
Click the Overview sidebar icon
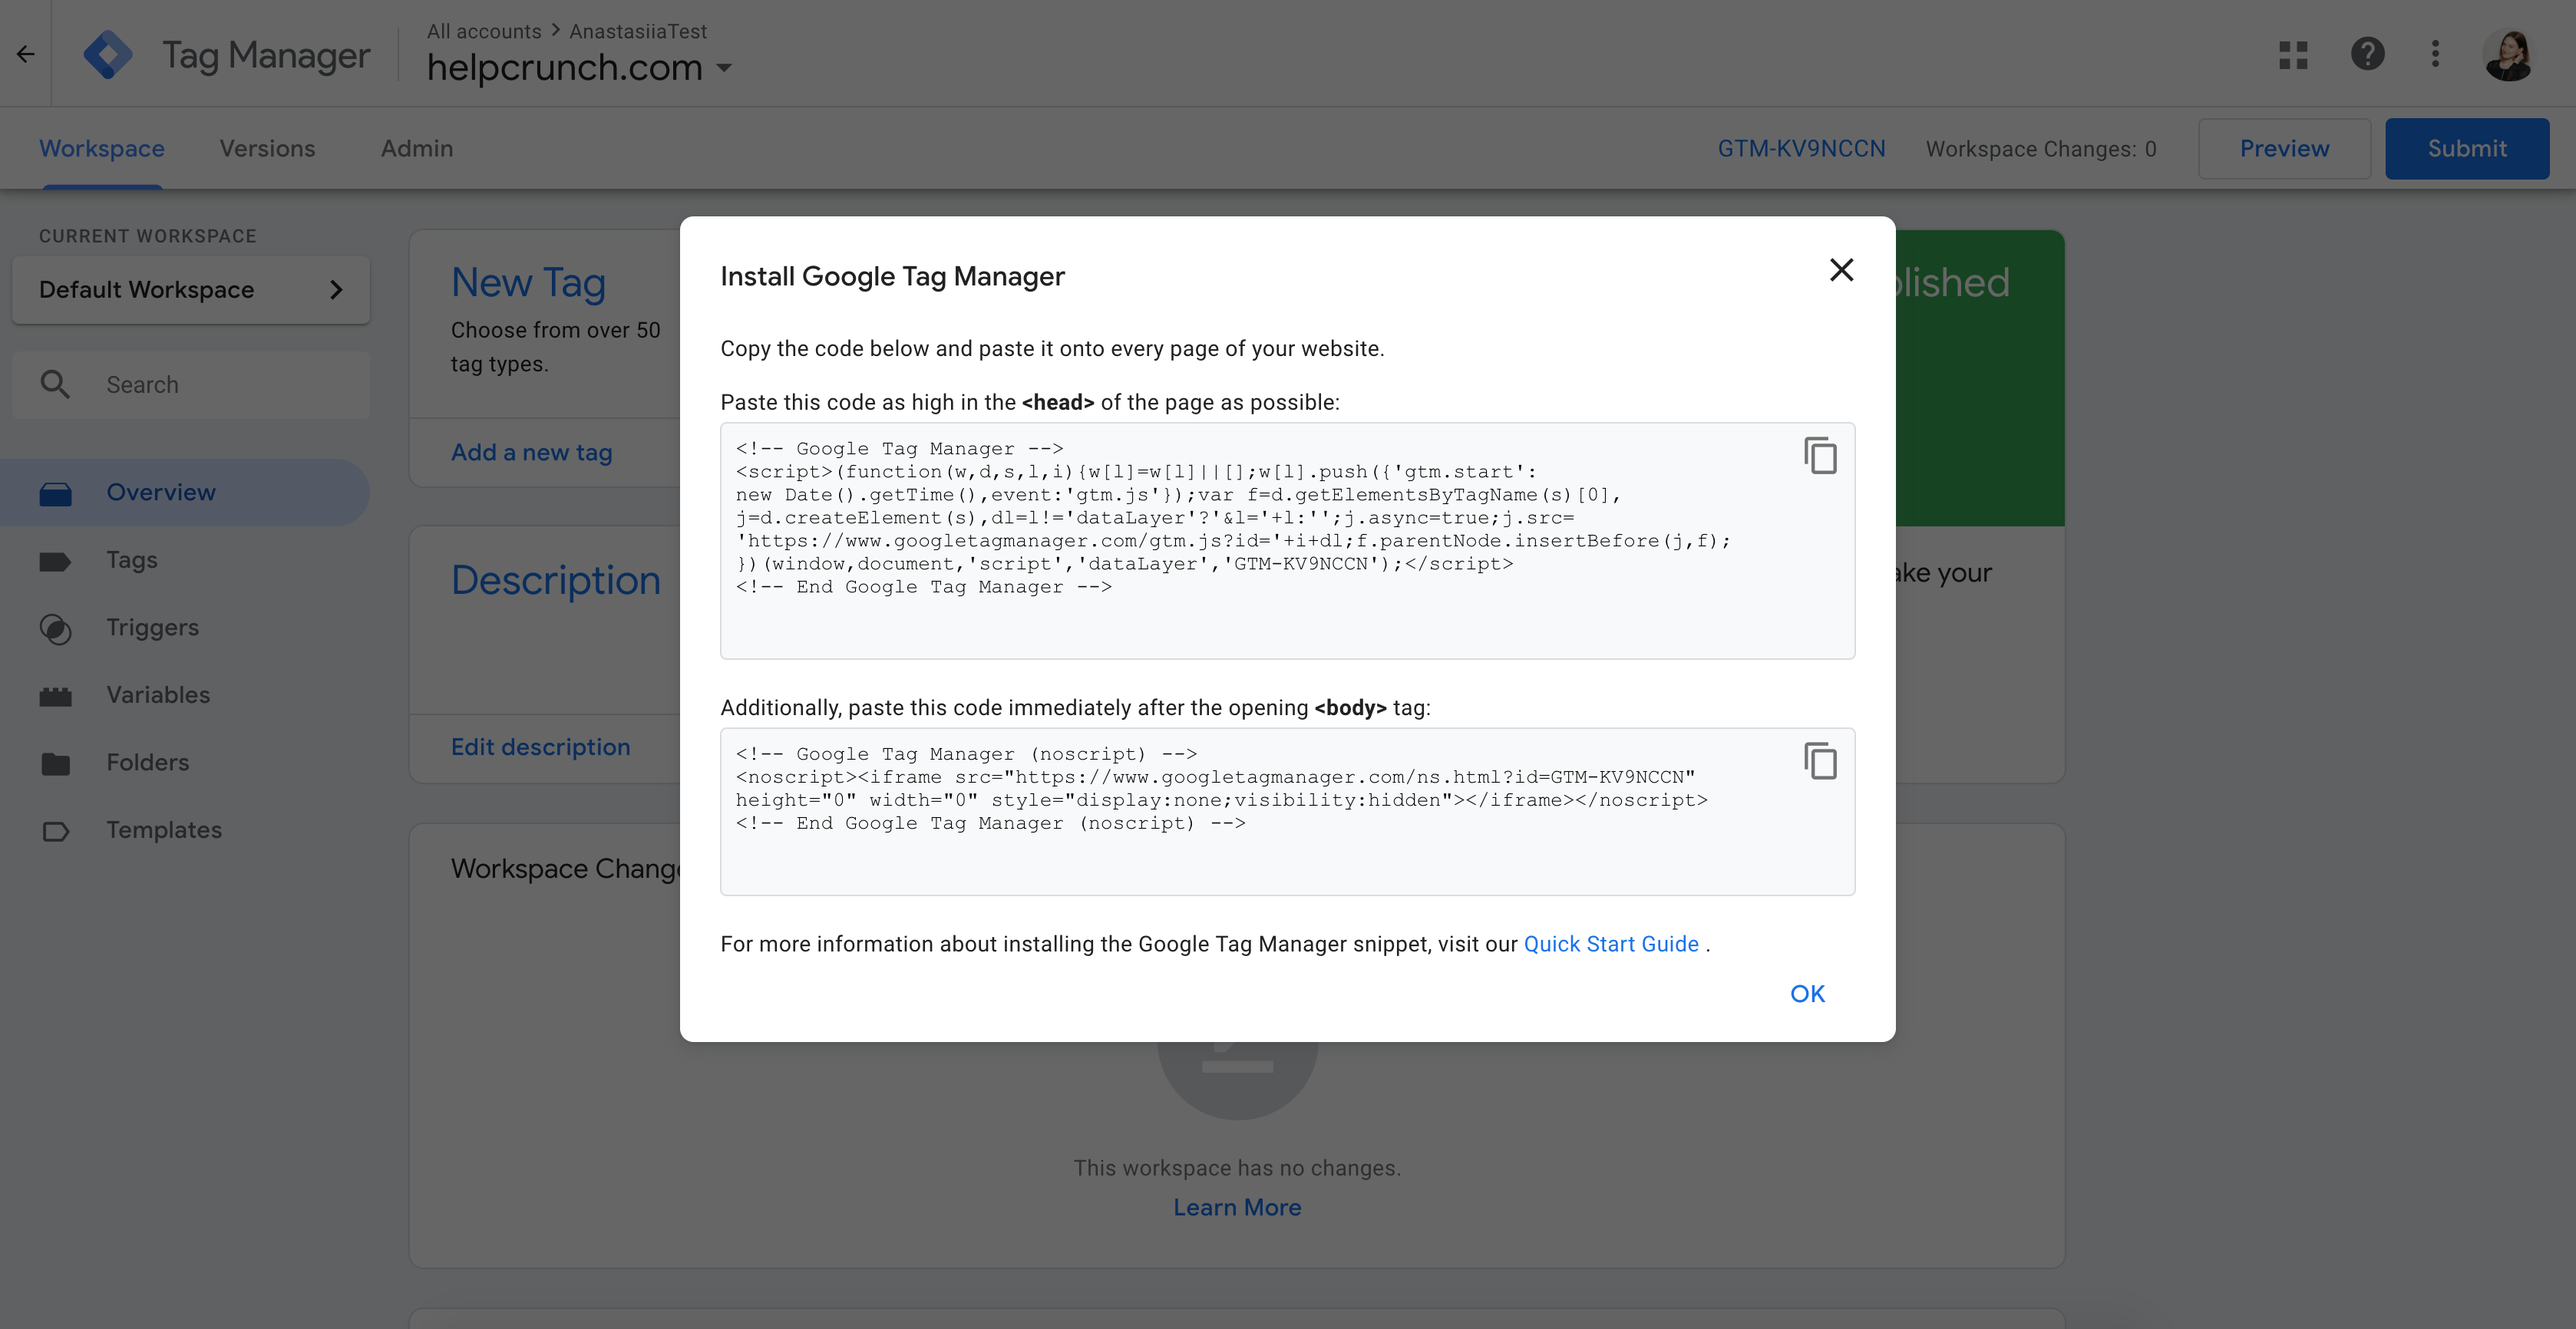55,493
